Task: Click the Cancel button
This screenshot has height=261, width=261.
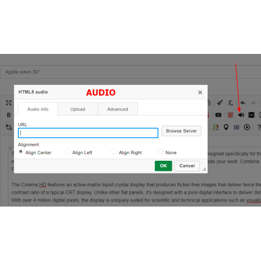Action: click(x=187, y=166)
